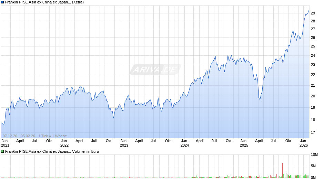The image size is (324, 181).
Task: Click the price axis value 25
Action: click(313, 46)
